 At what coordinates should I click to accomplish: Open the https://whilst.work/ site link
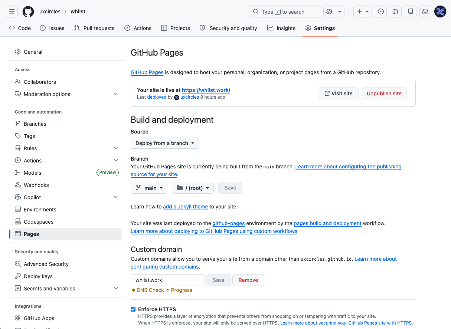click(x=206, y=90)
